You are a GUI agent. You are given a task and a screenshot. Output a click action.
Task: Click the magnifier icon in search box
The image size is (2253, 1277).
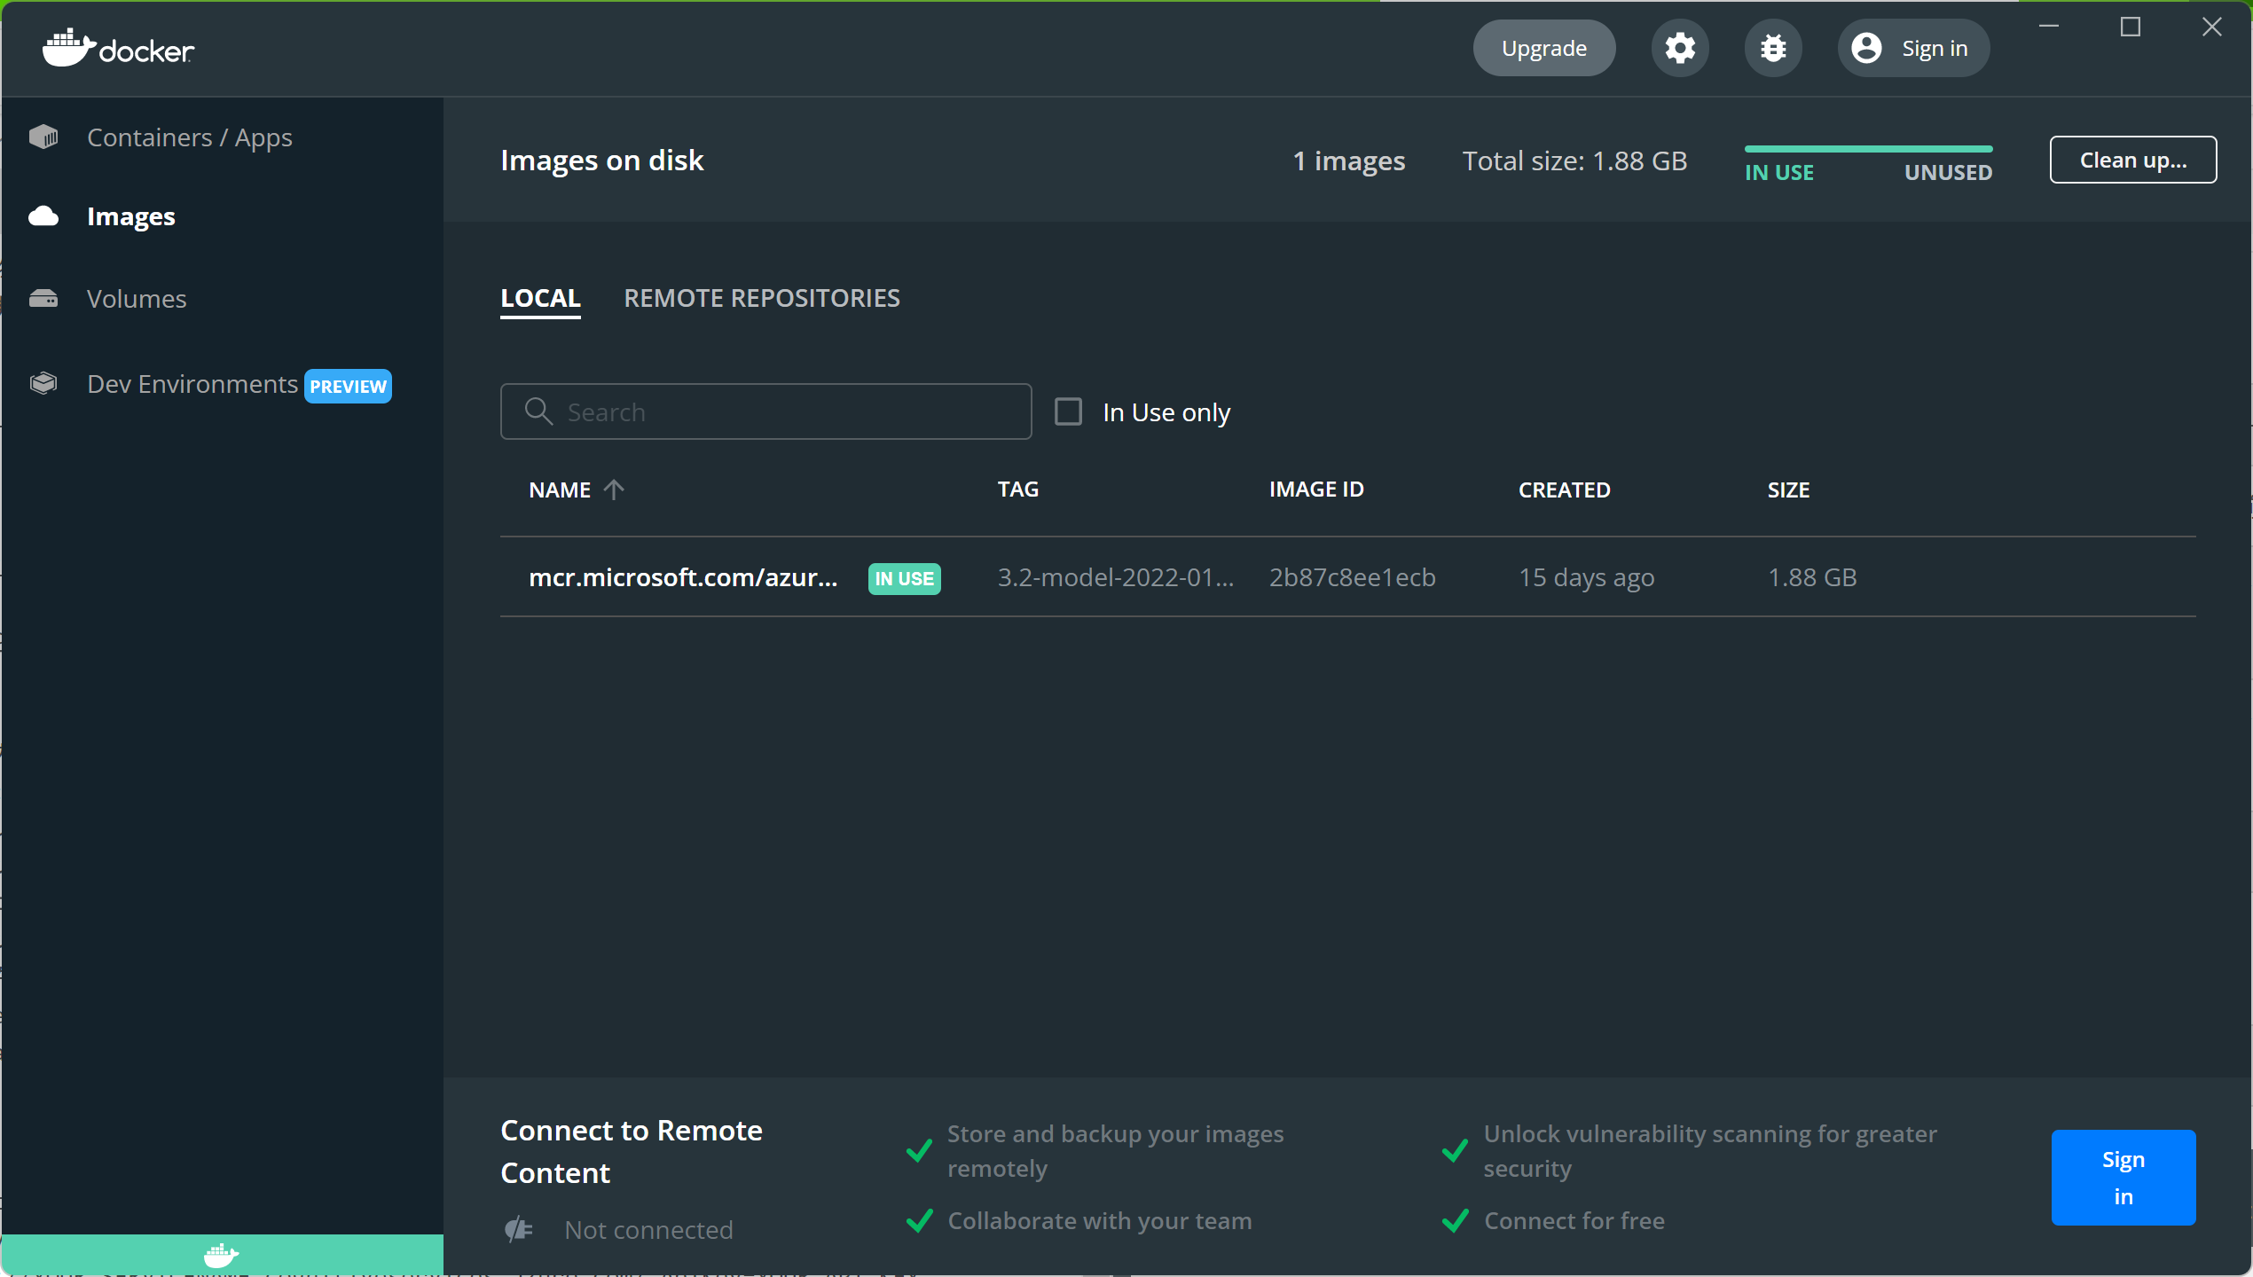(538, 411)
